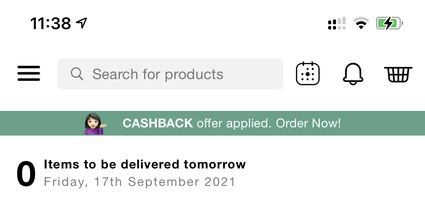Image resolution: width=425 pixels, height=202 pixels.
Task: Select the Order Now! text
Action: [x=308, y=123]
